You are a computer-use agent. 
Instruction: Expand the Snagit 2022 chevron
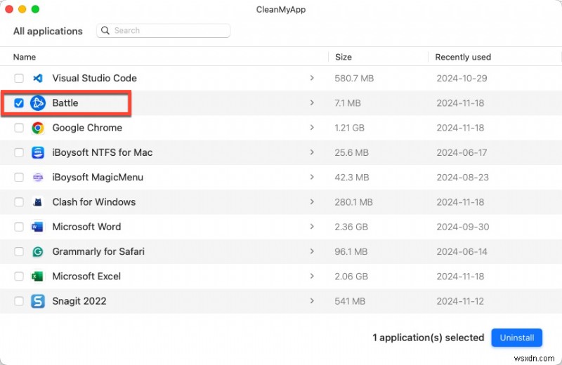tap(312, 301)
